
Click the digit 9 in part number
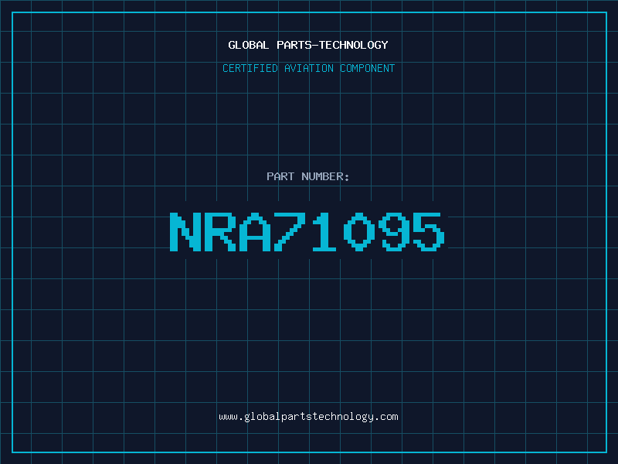coord(396,232)
